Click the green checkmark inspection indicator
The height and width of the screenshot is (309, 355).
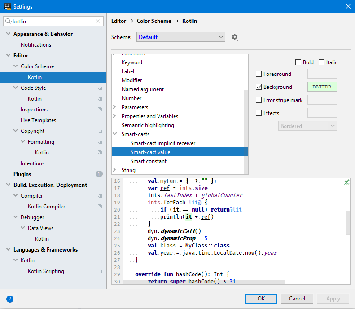[x=346, y=182]
